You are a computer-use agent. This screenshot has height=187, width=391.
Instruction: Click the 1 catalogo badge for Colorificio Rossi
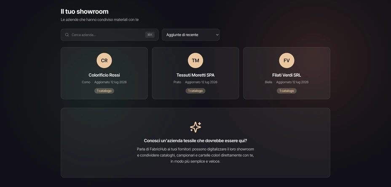pos(104,91)
